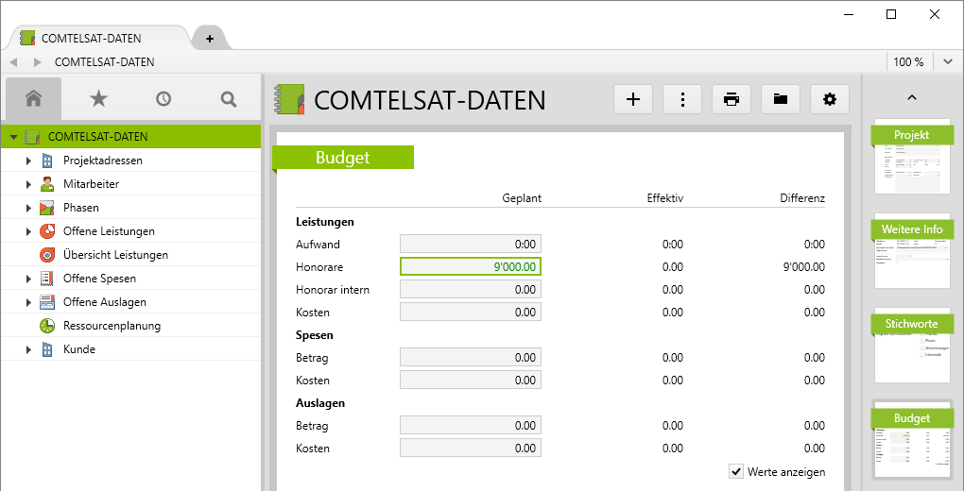Expand the Mitarbeiter tree node

click(x=28, y=184)
